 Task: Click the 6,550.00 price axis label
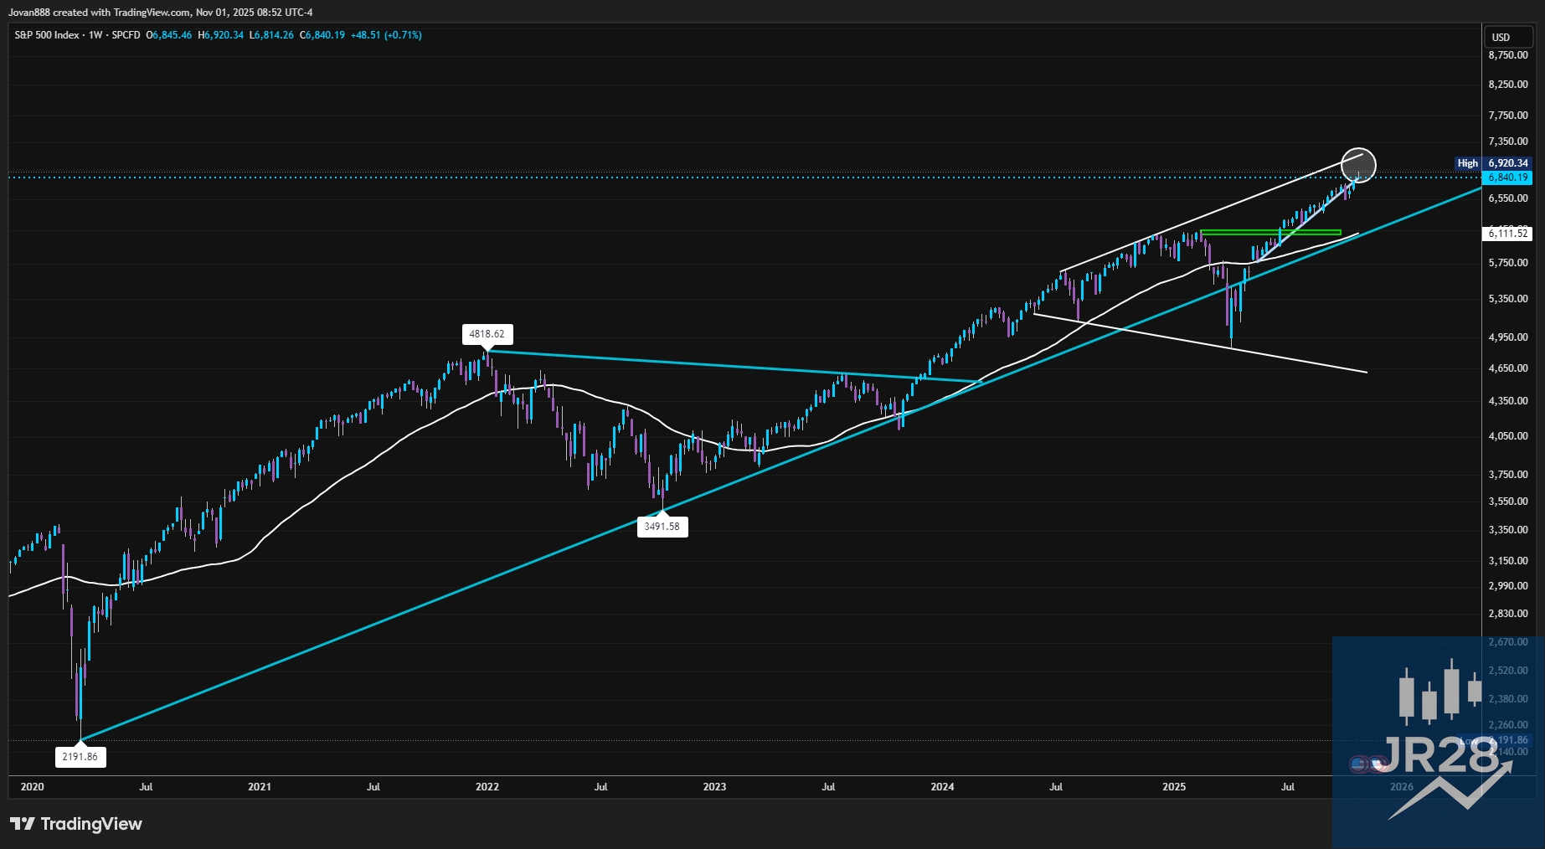pos(1507,198)
